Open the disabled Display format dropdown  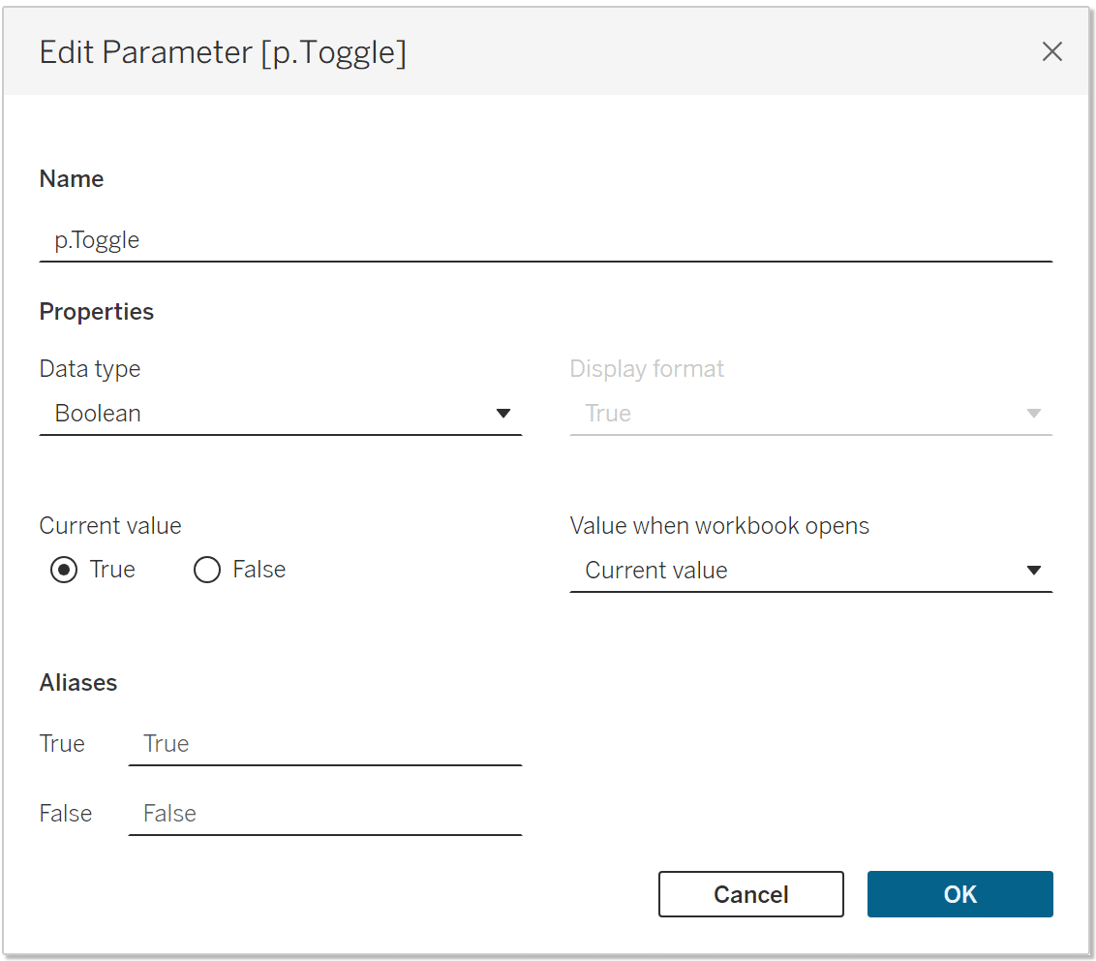(x=810, y=414)
